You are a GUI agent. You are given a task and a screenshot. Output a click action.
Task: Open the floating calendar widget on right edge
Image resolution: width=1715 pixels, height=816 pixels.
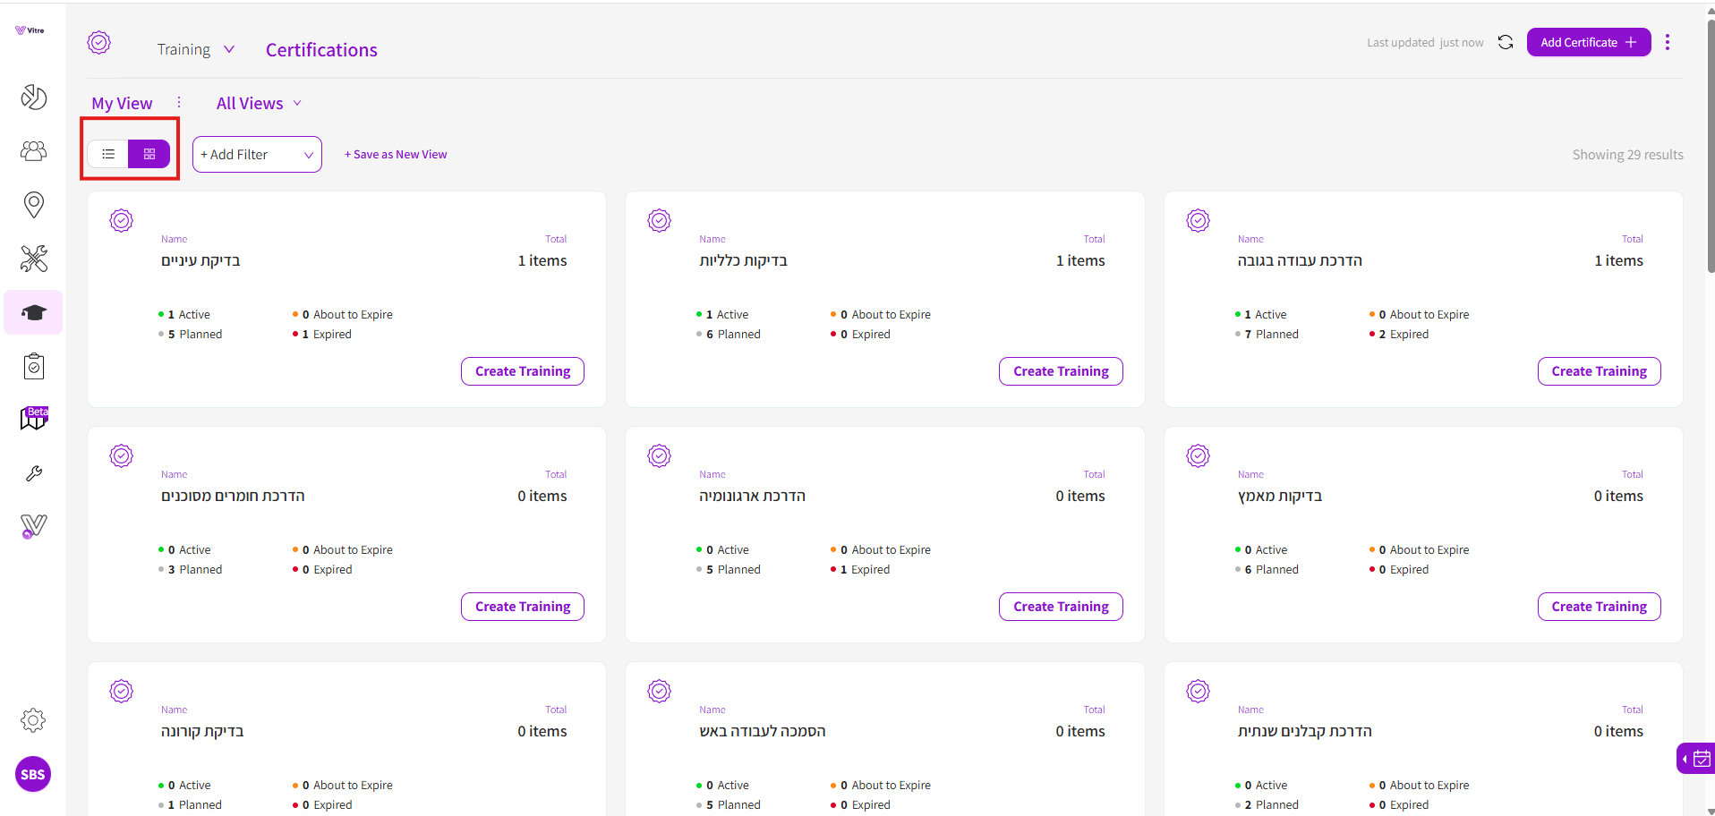click(x=1696, y=759)
